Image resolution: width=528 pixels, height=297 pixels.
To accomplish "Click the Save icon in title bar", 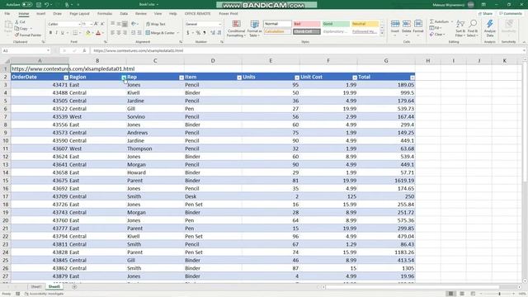I will click(39, 5).
